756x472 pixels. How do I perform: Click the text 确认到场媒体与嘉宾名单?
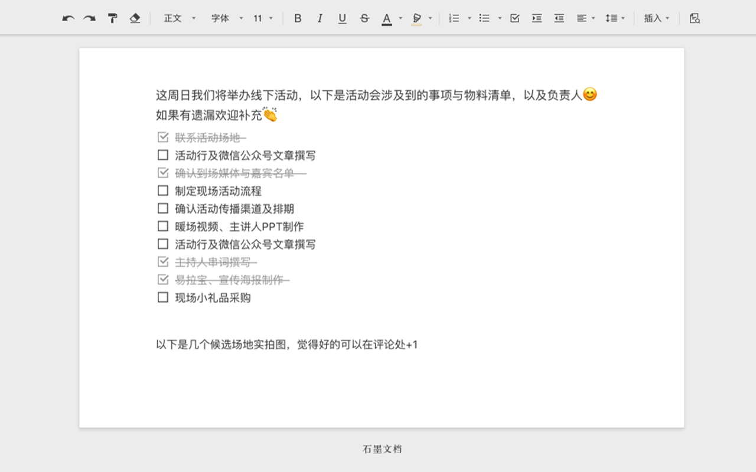234,173
